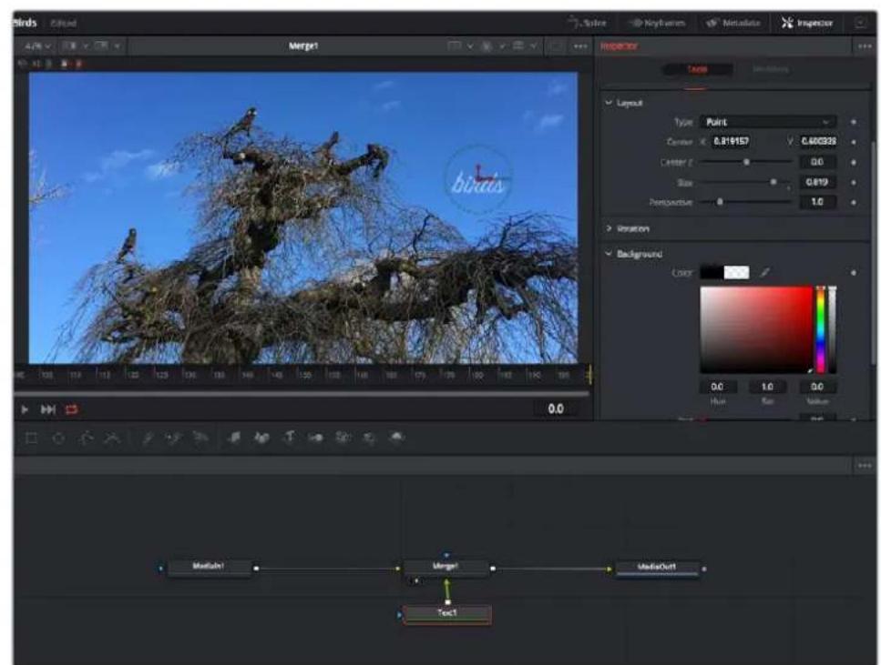Open the Keyframes panel tab

click(x=658, y=23)
